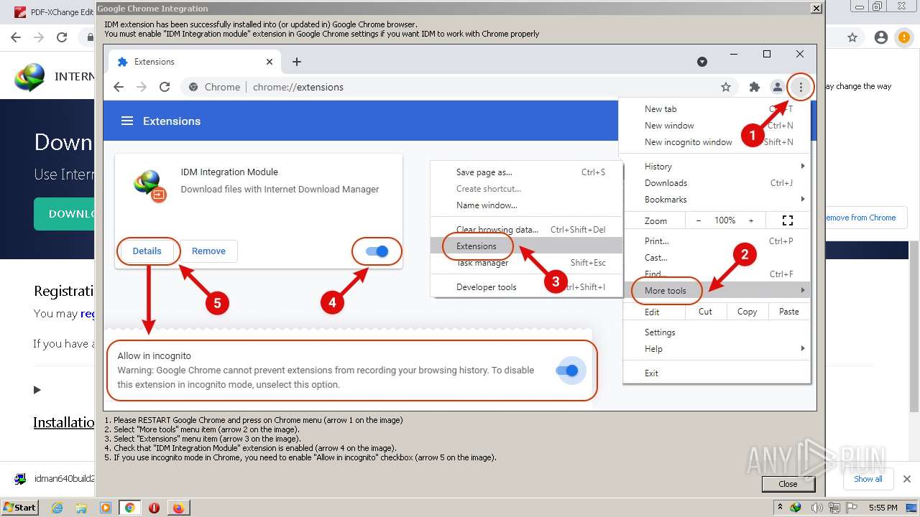The width and height of the screenshot is (920, 517).
Task: Go forward in background Chrome window
Action: coord(39,37)
